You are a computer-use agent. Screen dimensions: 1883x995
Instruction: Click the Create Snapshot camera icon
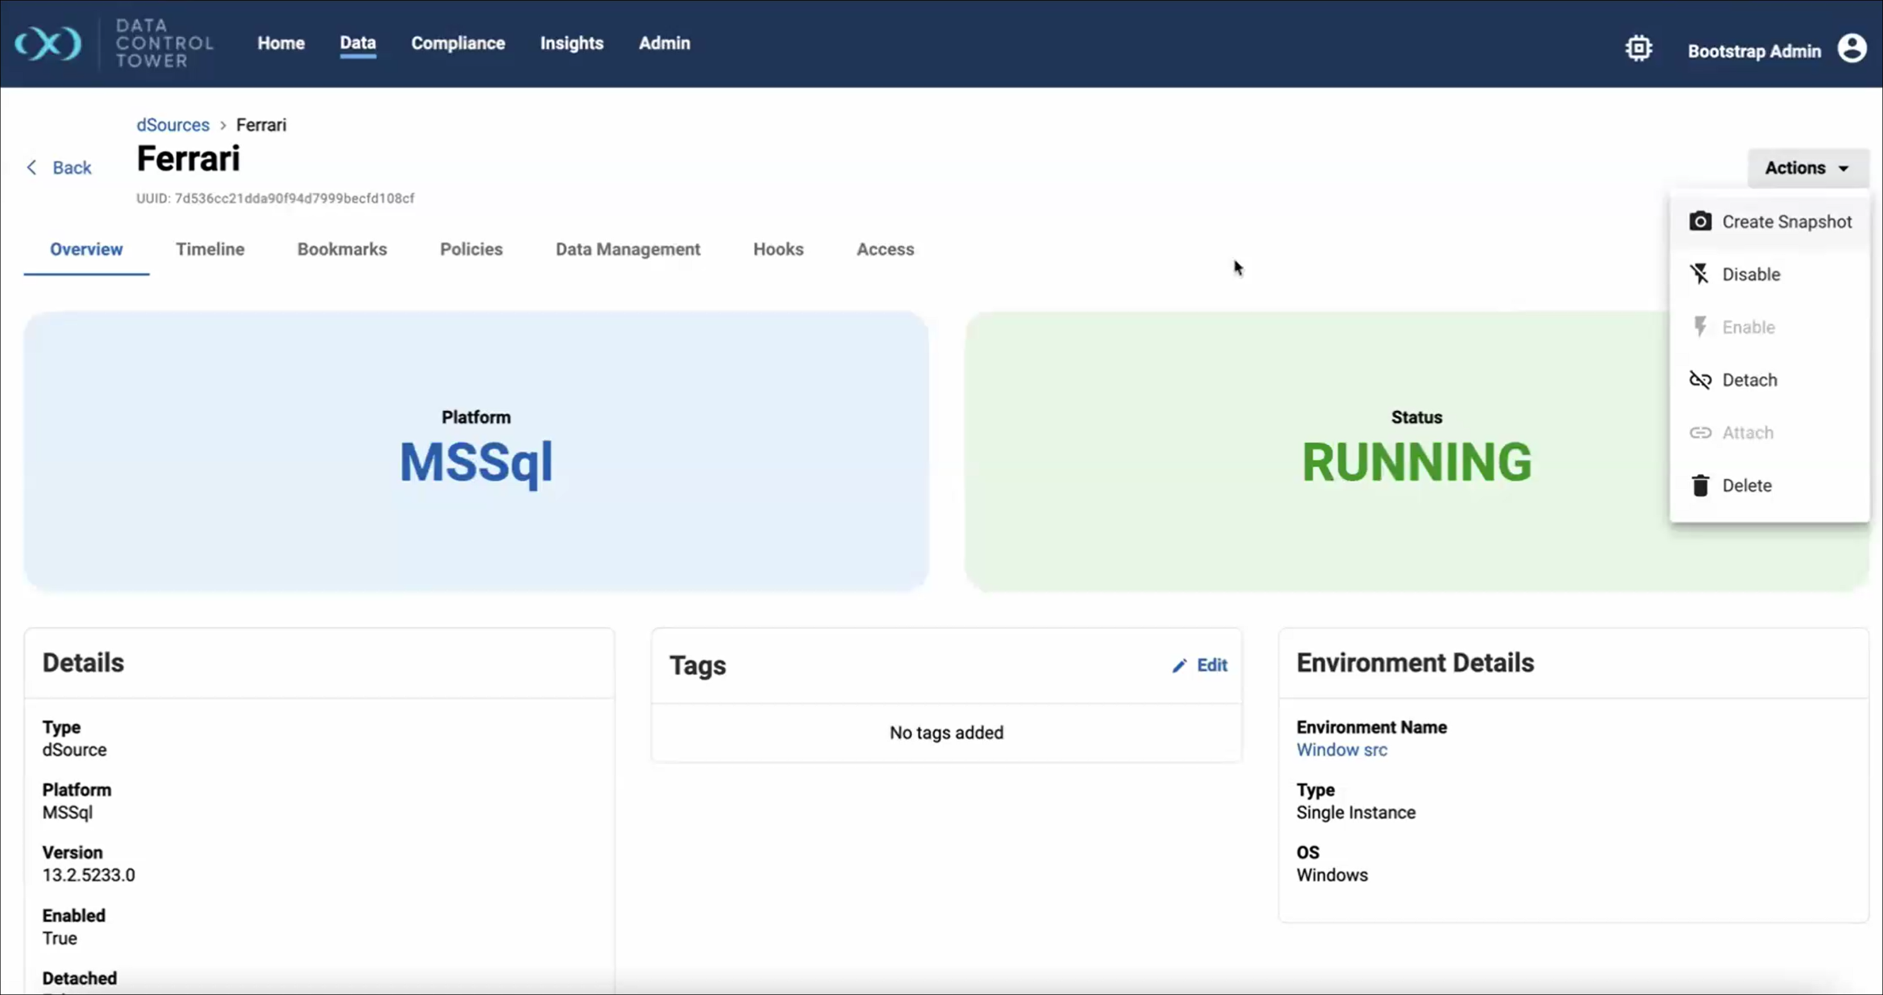[1700, 221]
